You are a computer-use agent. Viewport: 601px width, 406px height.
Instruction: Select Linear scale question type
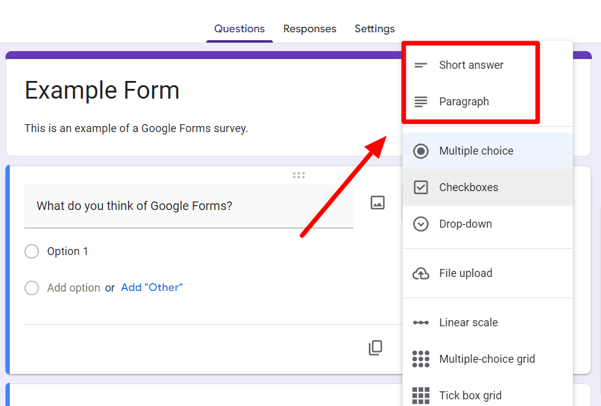pos(488,323)
